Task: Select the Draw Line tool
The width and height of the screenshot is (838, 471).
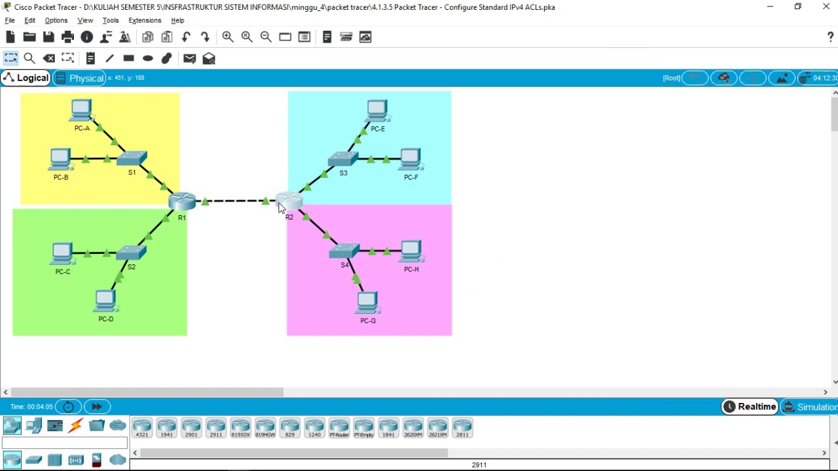Action: coord(109,58)
